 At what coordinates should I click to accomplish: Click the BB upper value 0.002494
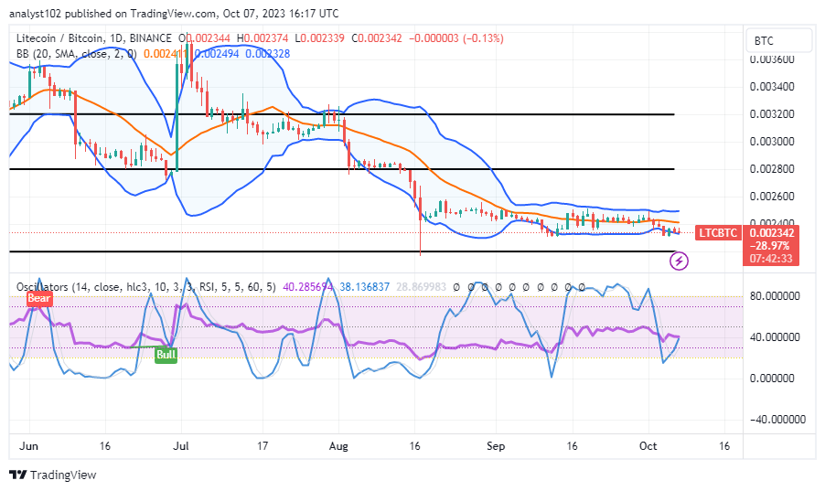[x=216, y=54]
